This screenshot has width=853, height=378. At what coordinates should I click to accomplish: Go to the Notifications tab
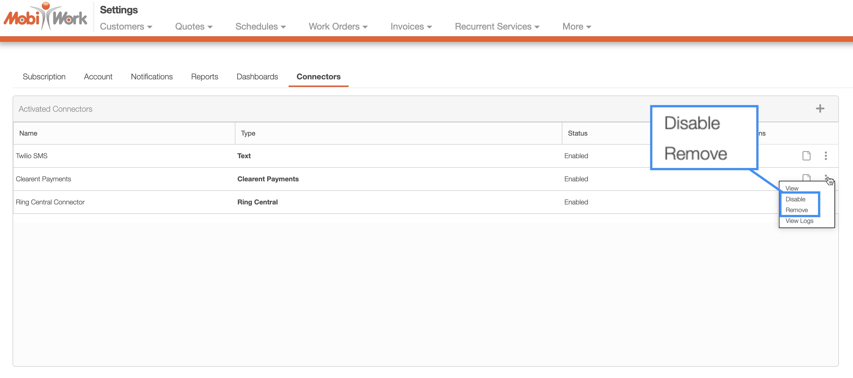pyautogui.click(x=152, y=77)
